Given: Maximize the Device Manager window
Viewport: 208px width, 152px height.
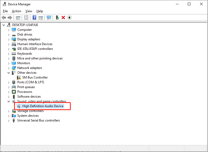Looking at the screenshot, I should pyautogui.click(x=189, y=4).
